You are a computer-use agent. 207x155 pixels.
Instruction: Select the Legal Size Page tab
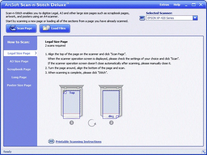(20, 53)
